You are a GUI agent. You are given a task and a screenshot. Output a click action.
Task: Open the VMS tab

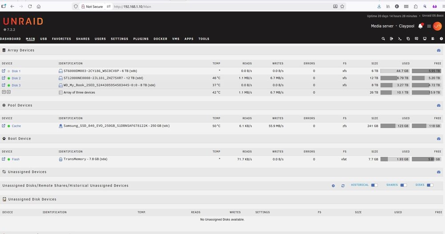176,39
